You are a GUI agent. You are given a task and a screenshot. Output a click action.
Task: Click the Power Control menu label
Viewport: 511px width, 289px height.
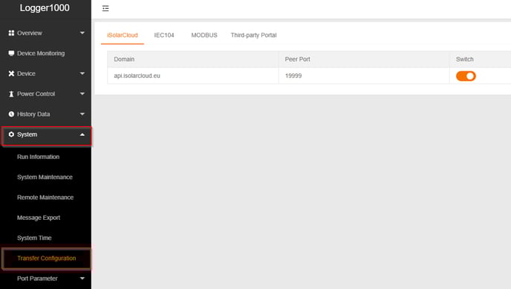tap(36, 94)
